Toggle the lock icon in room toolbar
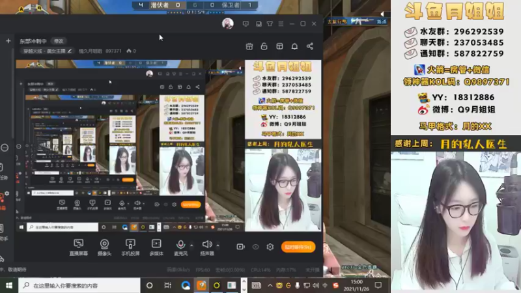The height and width of the screenshot is (293, 521). click(264, 46)
